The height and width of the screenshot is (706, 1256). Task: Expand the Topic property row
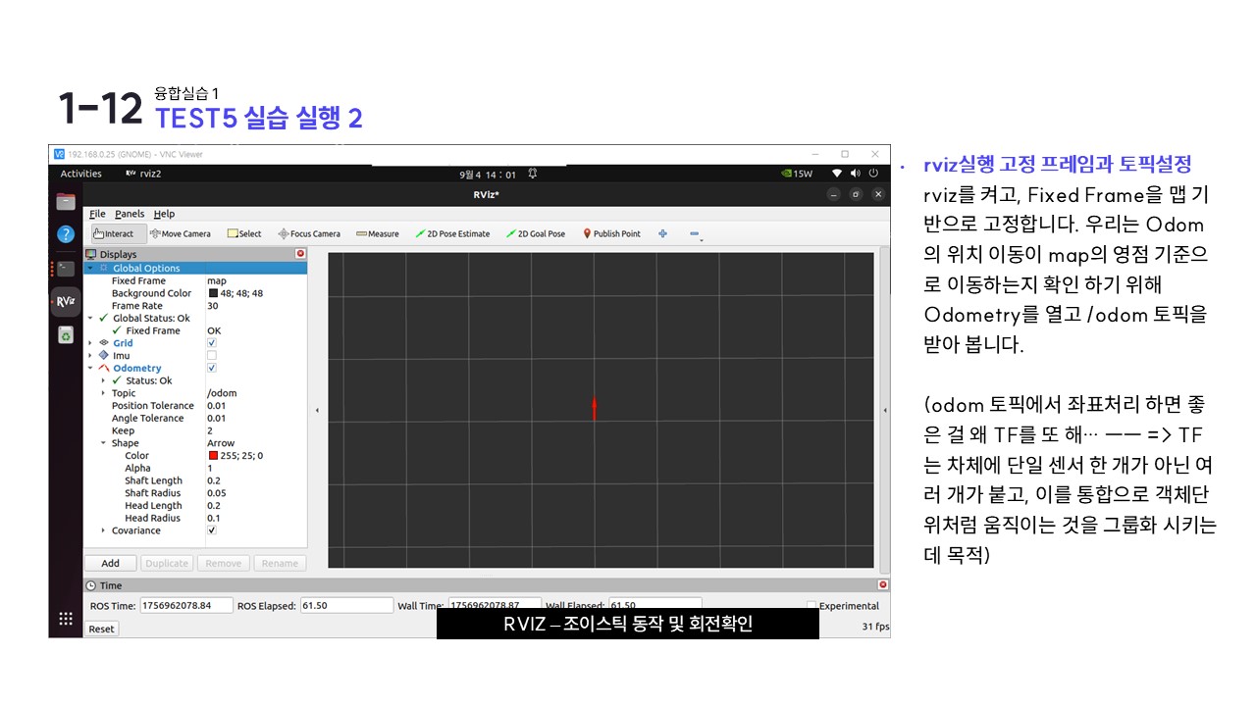[103, 393]
